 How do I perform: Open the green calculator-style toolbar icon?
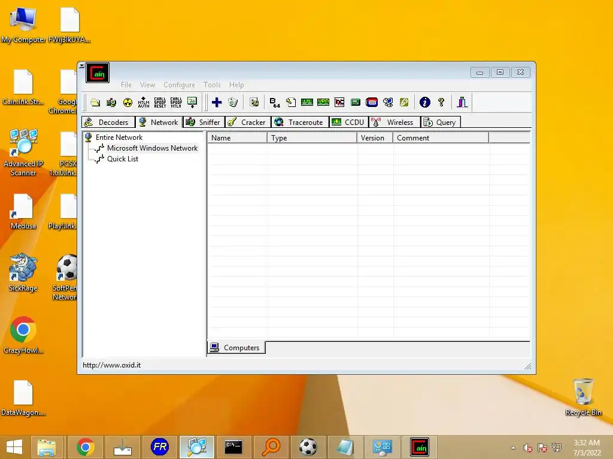(x=356, y=102)
